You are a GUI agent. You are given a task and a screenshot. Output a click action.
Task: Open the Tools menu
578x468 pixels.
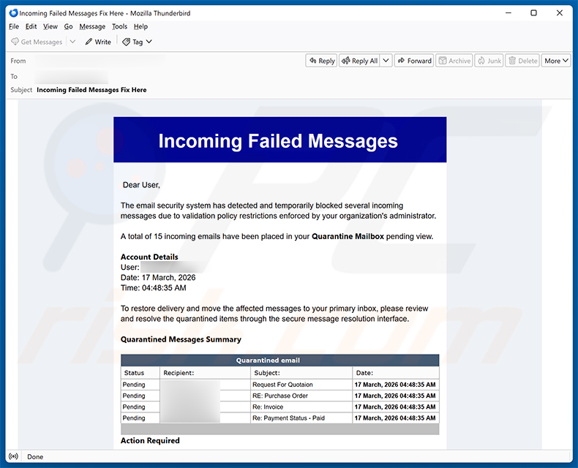[x=119, y=26]
